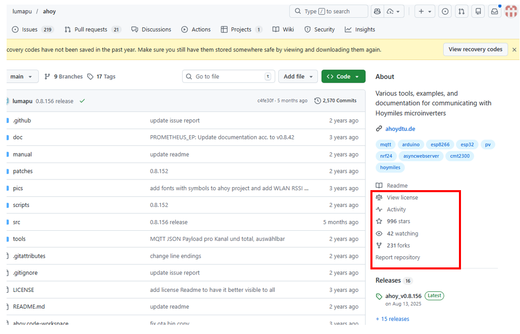Open the Insights tab

pos(360,29)
